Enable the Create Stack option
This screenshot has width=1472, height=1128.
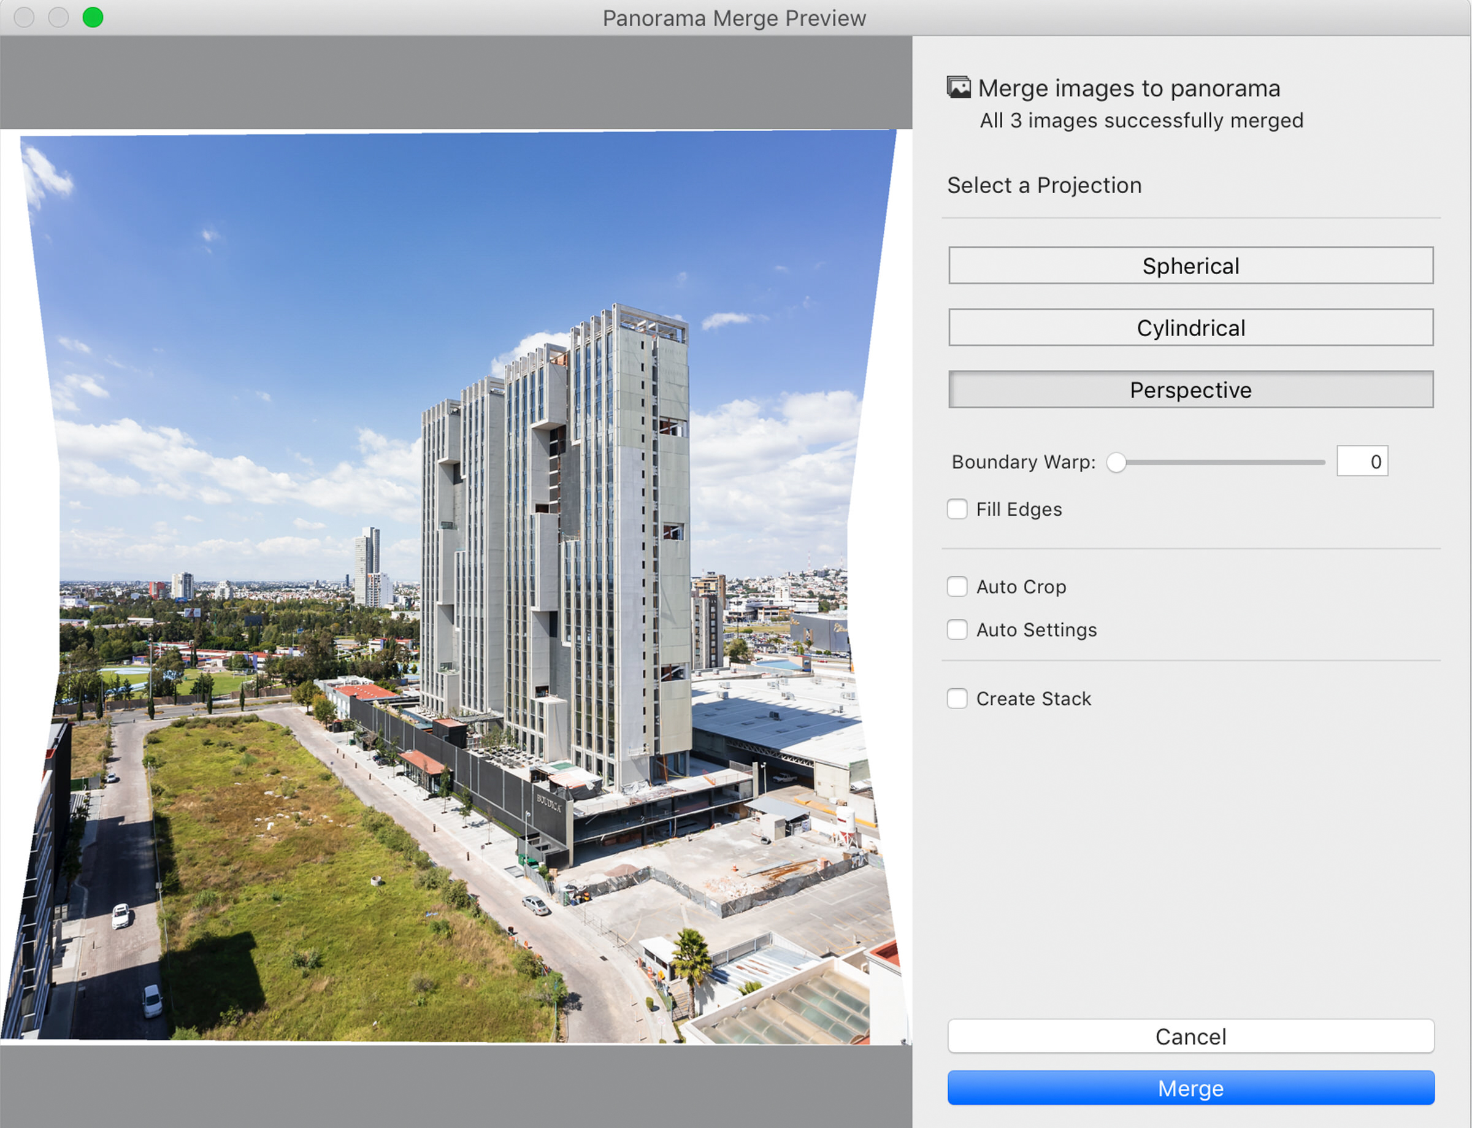(x=958, y=698)
